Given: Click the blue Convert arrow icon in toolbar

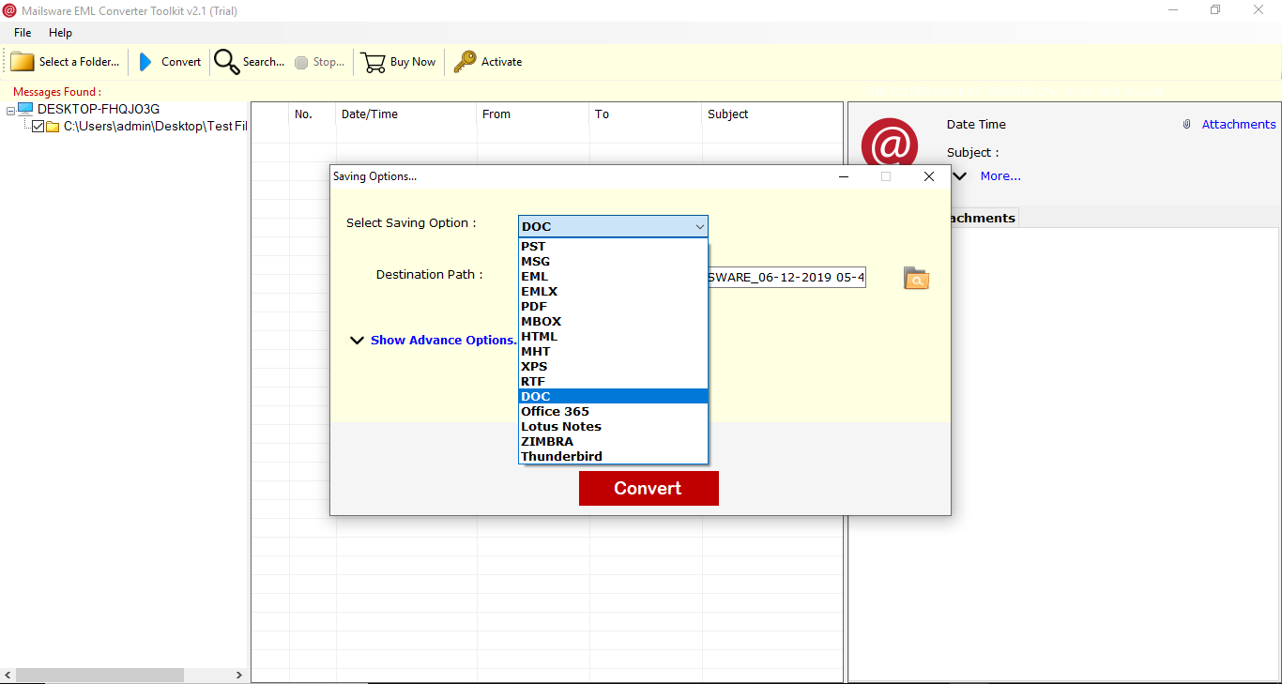Looking at the screenshot, I should (x=145, y=62).
